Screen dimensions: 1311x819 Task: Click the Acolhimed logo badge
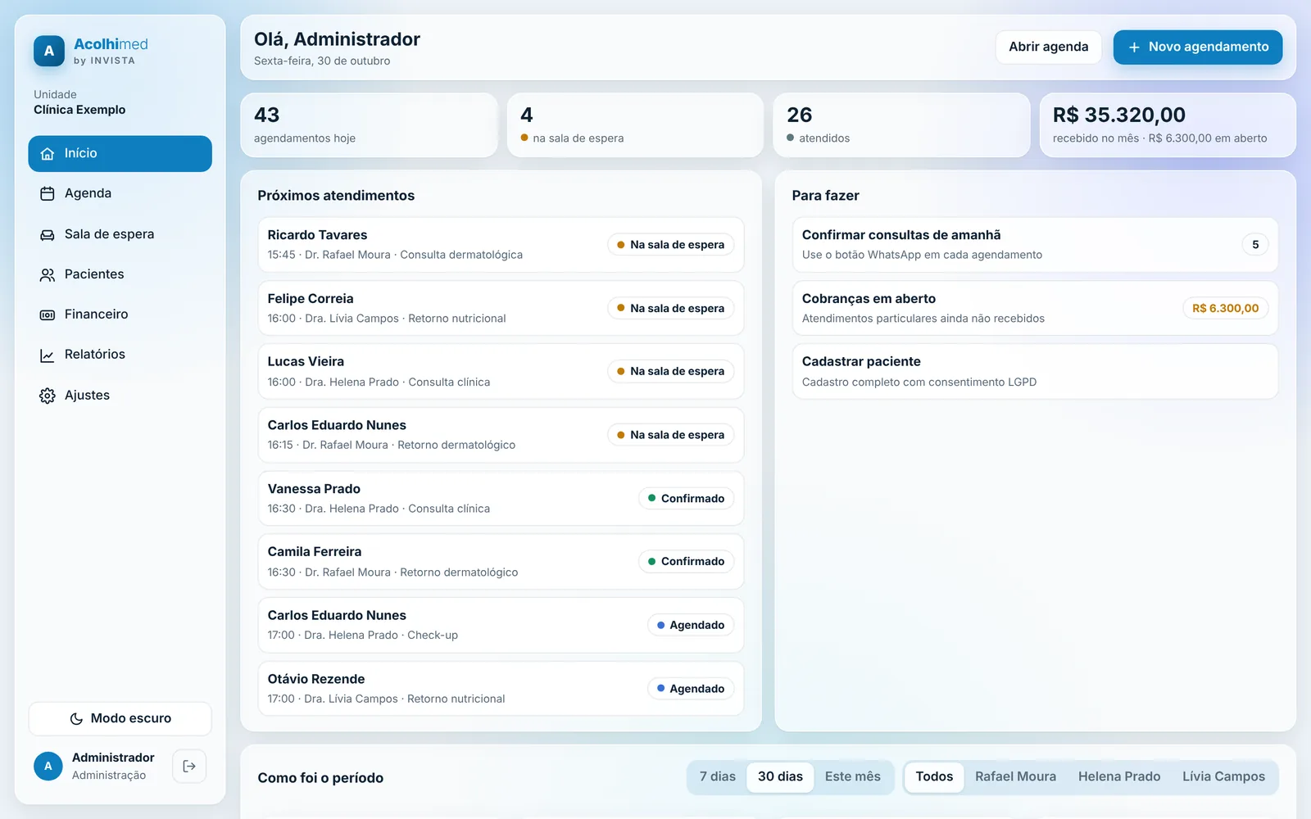pyautogui.click(x=49, y=51)
